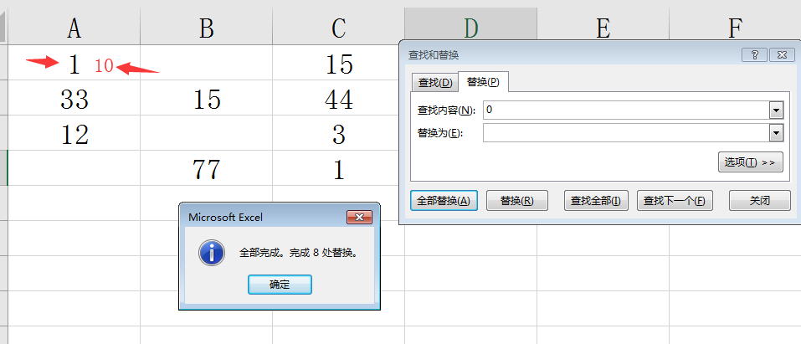This screenshot has height=344, width=801.
Task: Switch to the 查找(D) tab
Action: [x=435, y=82]
